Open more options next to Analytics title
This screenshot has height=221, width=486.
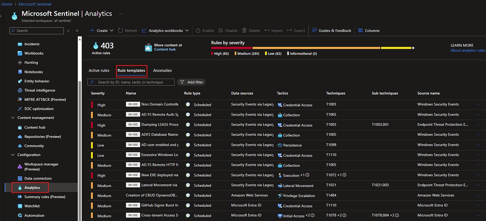121,14
